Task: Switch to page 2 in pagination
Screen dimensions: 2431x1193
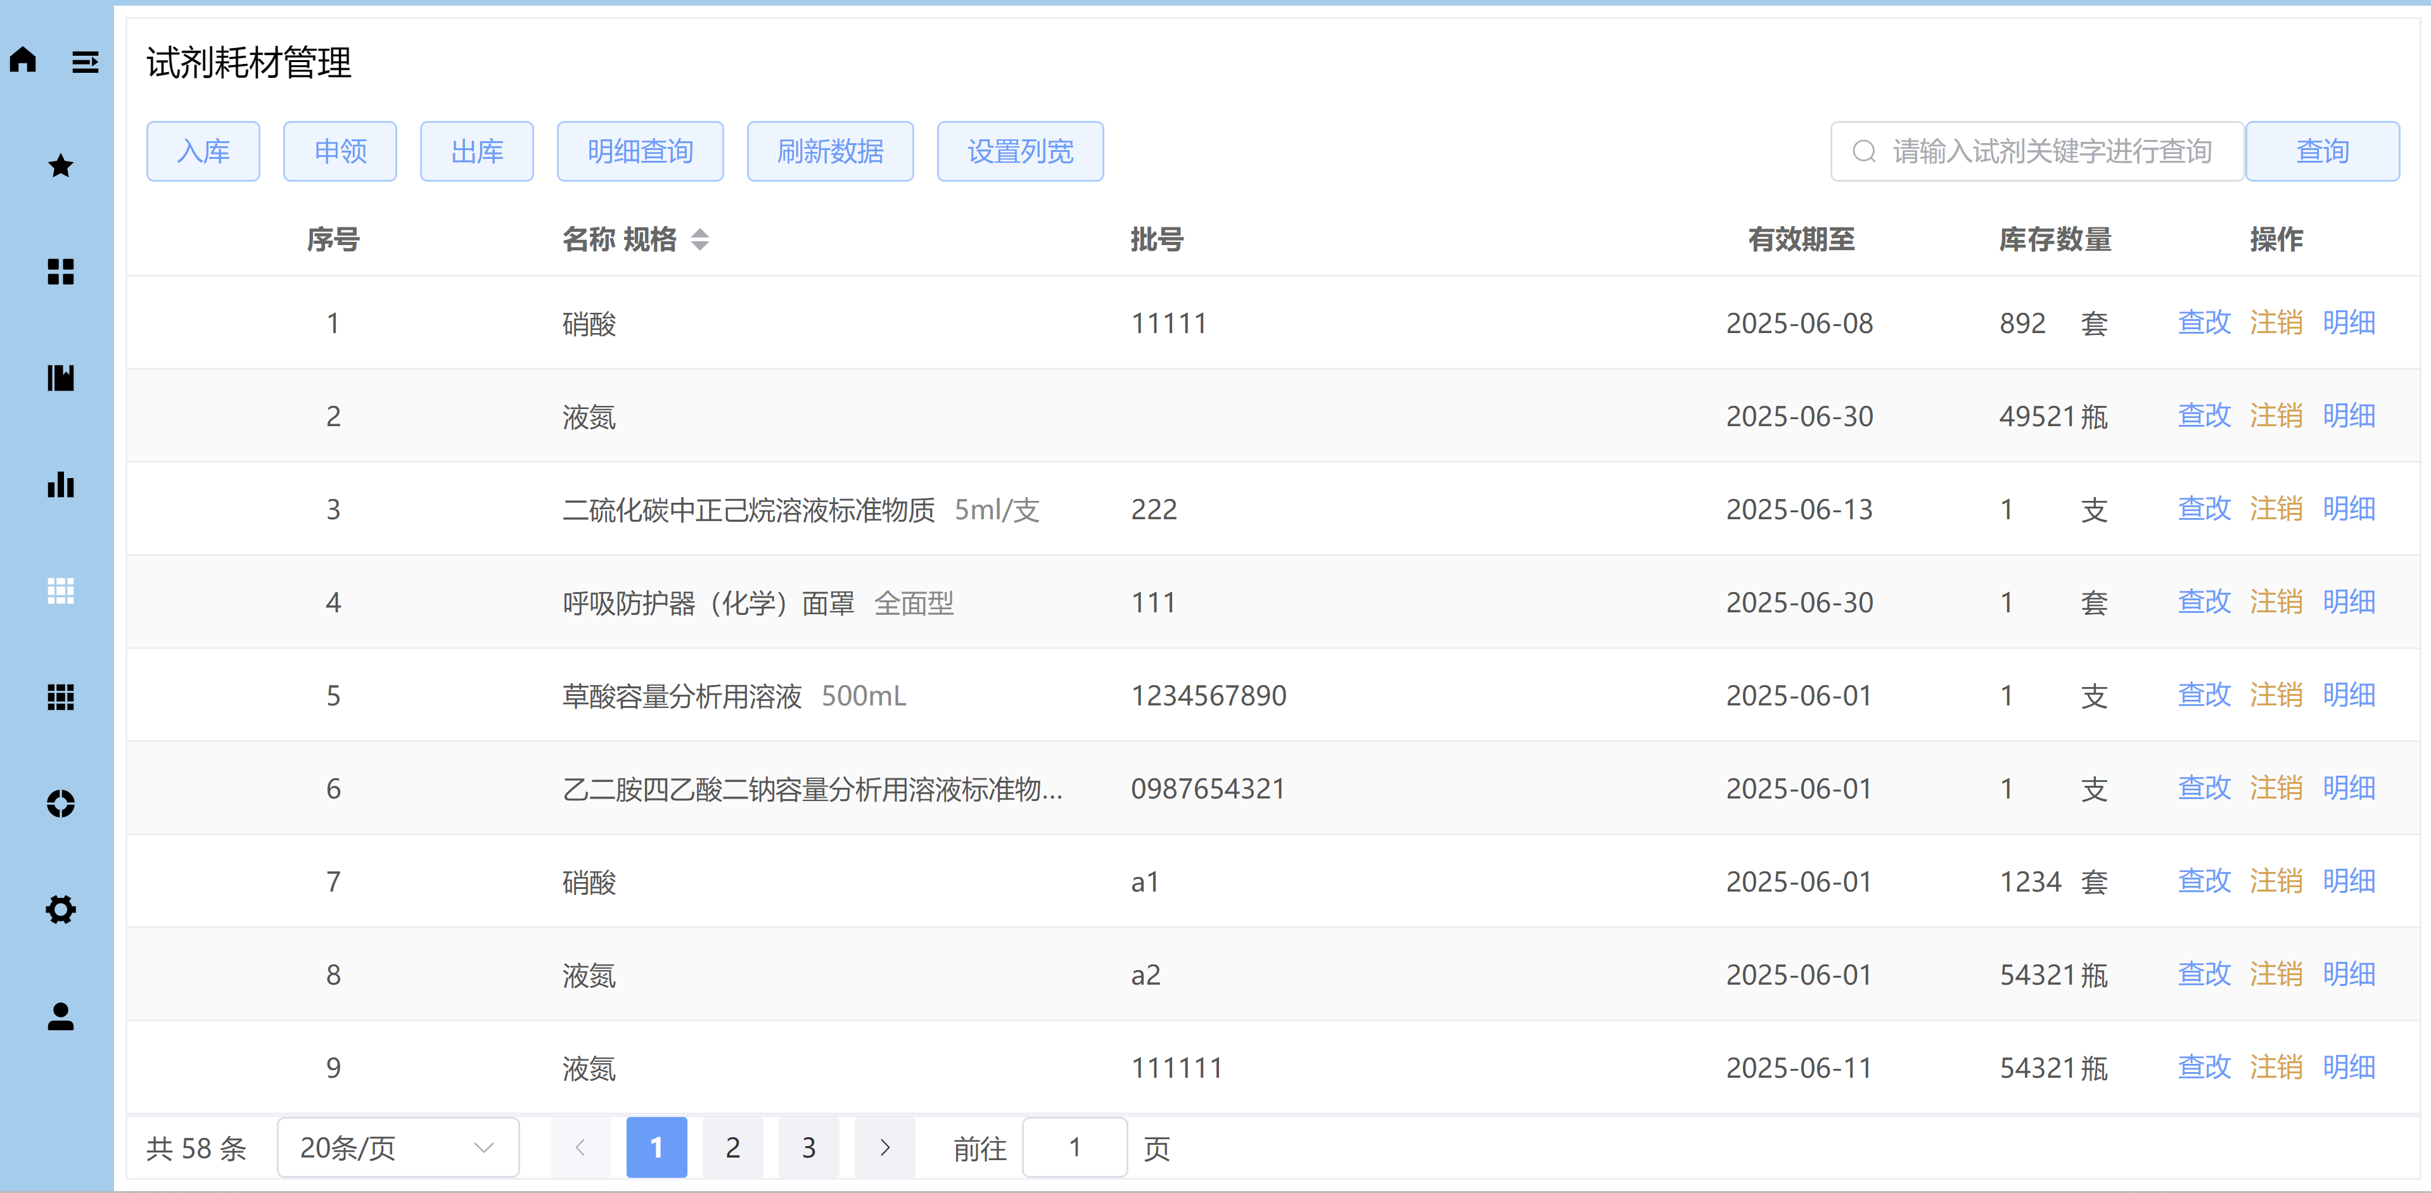Action: click(732, 1147)
